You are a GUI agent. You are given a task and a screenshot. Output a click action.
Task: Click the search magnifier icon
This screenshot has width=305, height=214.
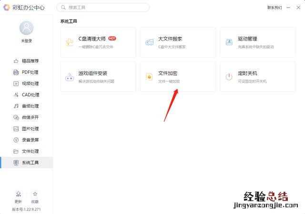pos(63,8)
